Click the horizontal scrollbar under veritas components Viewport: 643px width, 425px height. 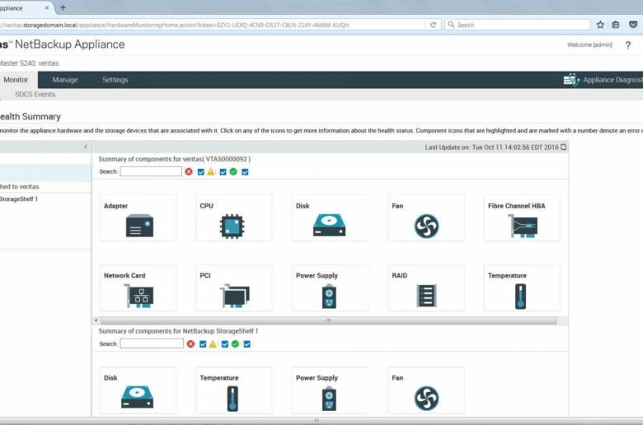328,320
